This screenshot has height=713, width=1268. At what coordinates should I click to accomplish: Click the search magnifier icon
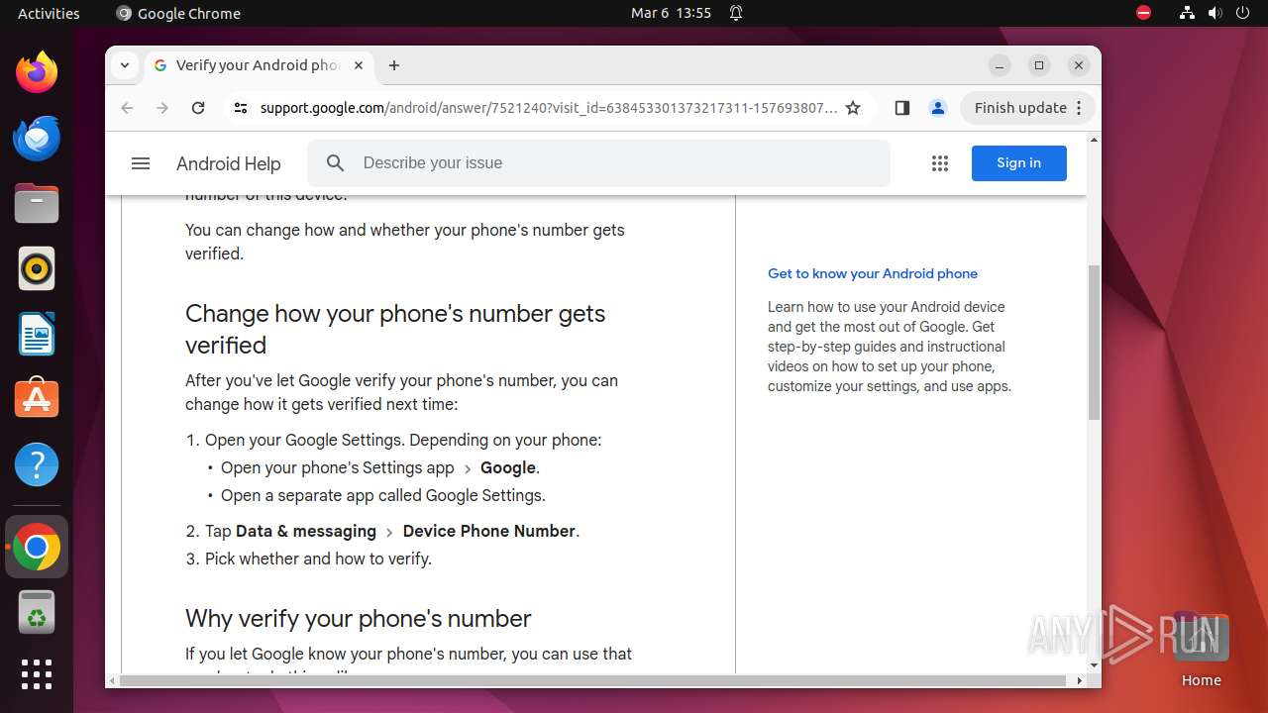point(336,163)
